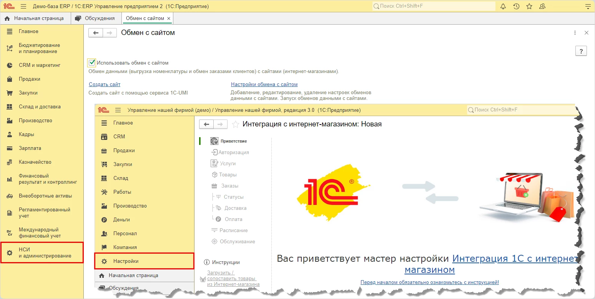Open the history clock icon
Image resolution: width=595 pixels, height=299 pixels.
516,7
